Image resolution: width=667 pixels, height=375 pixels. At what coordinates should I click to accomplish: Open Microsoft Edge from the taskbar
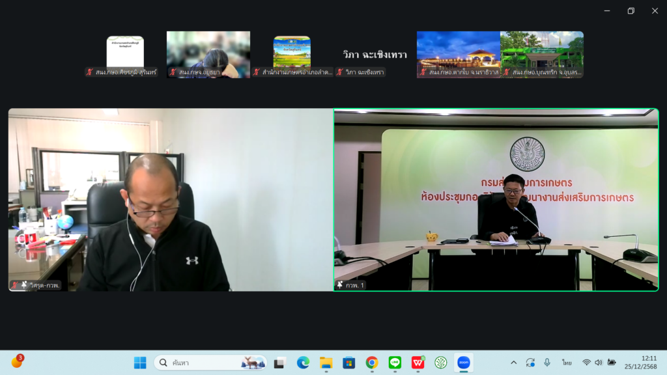pos(303,363)
